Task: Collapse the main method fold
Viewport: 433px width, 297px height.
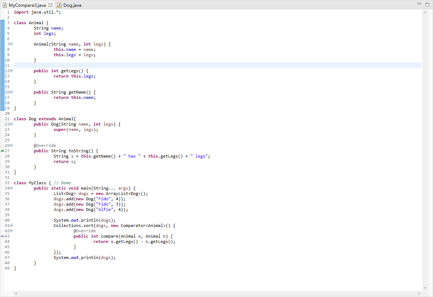Action: pyautogui.click(x=11, y=188)
